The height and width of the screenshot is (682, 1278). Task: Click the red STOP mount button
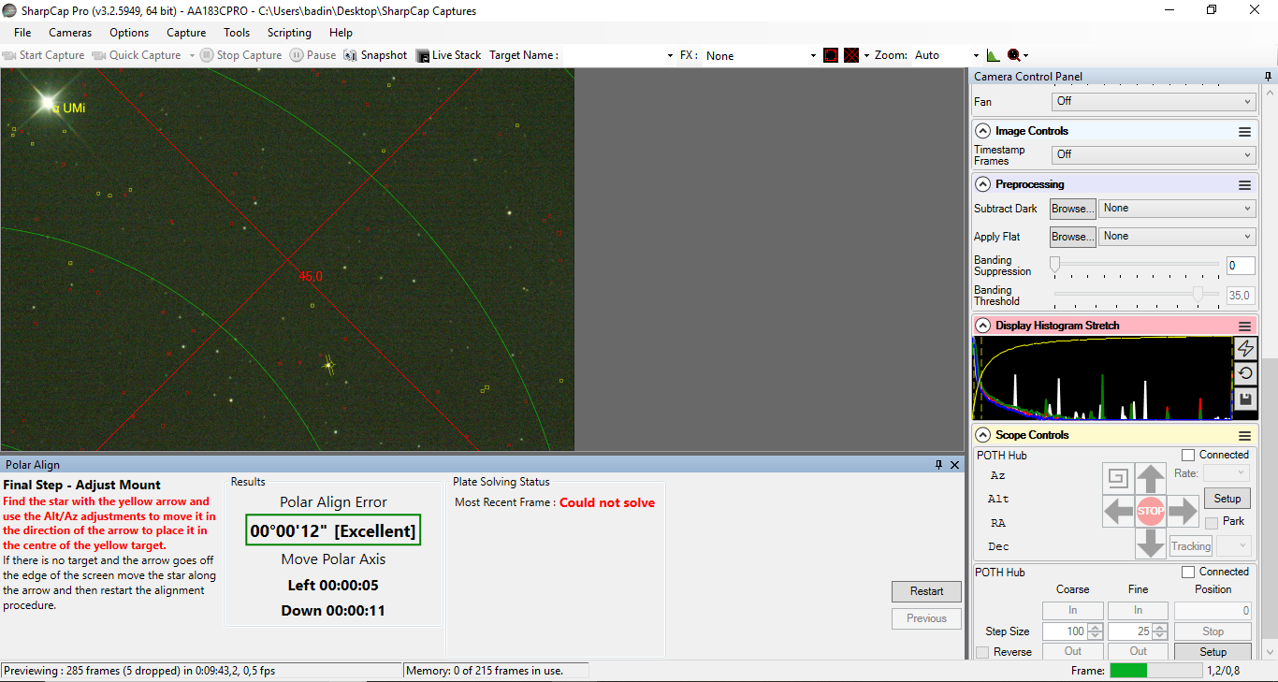[x=1151, y=512]
